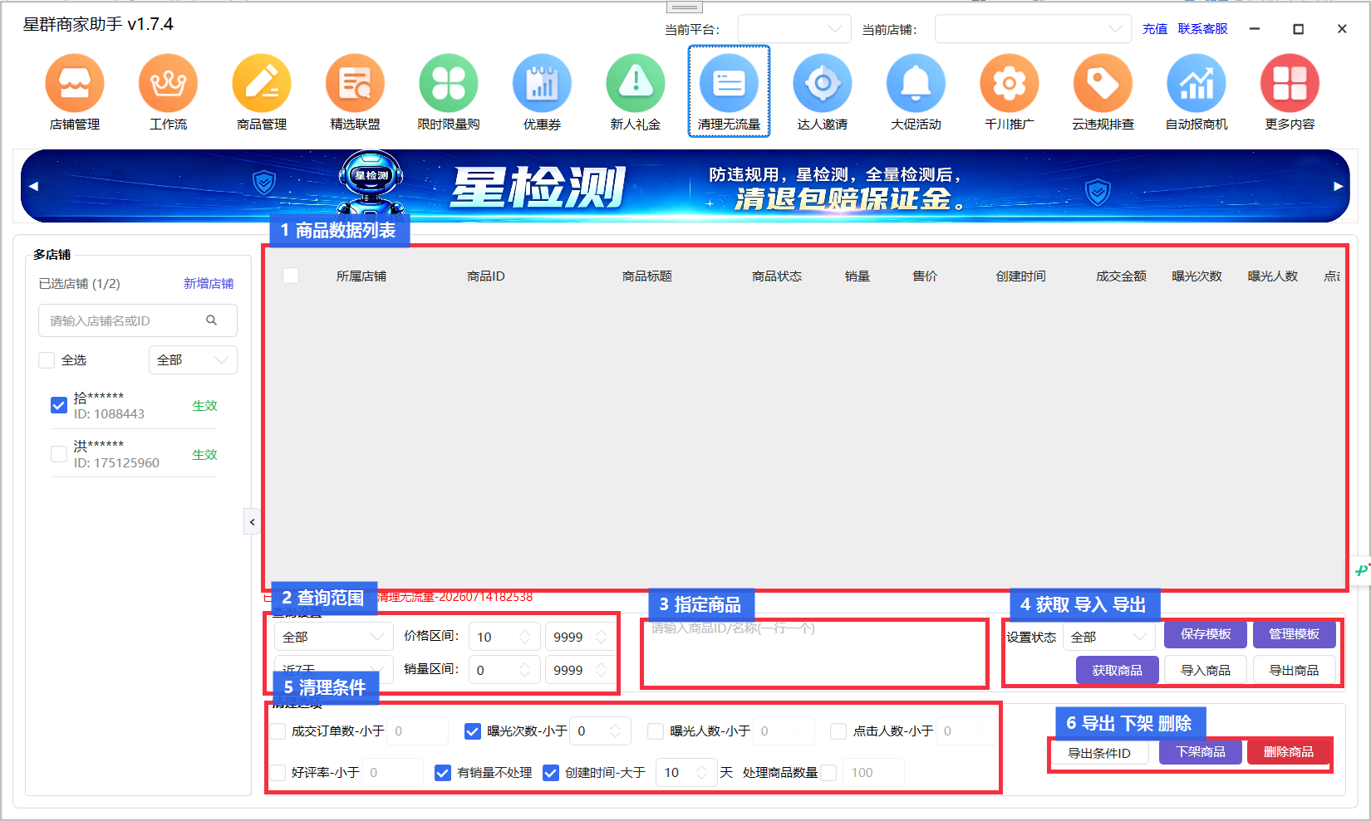This screenshot has height=821, width=1371.
Task: Collapse the left store panel arrow
Action: pos(252,522)
